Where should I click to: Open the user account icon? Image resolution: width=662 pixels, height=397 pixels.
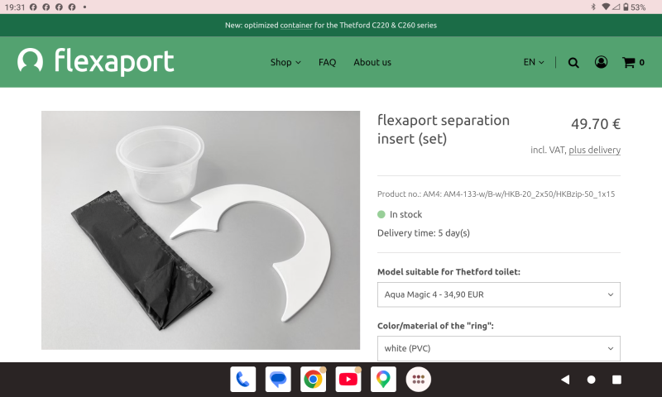(x=601, y=62)
